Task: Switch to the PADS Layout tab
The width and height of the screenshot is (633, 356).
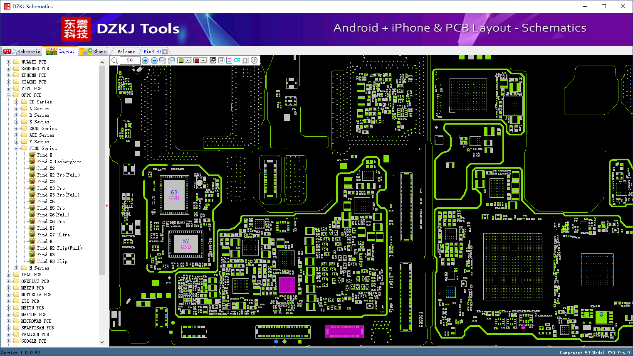Action: point(60,52)
